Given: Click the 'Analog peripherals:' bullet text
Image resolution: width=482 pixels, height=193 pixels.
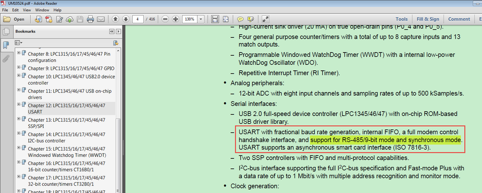Looking at the screenshot, I should pyautogui.click(x=257, y=83).
